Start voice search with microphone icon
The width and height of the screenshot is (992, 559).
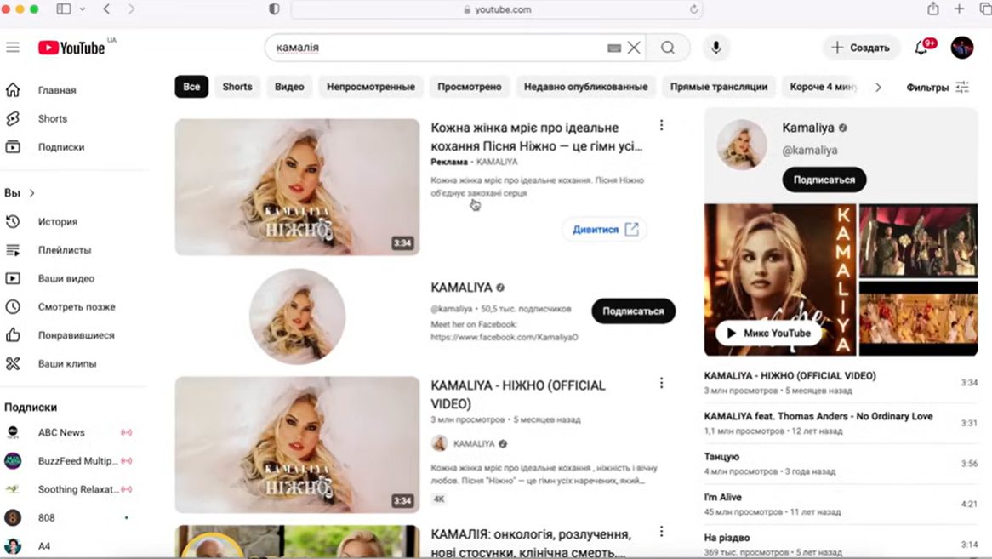715,48
